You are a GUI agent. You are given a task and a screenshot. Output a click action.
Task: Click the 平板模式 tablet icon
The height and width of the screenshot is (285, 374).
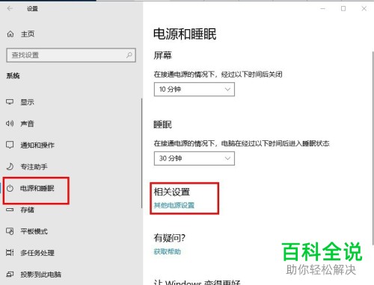pos(10,231)
